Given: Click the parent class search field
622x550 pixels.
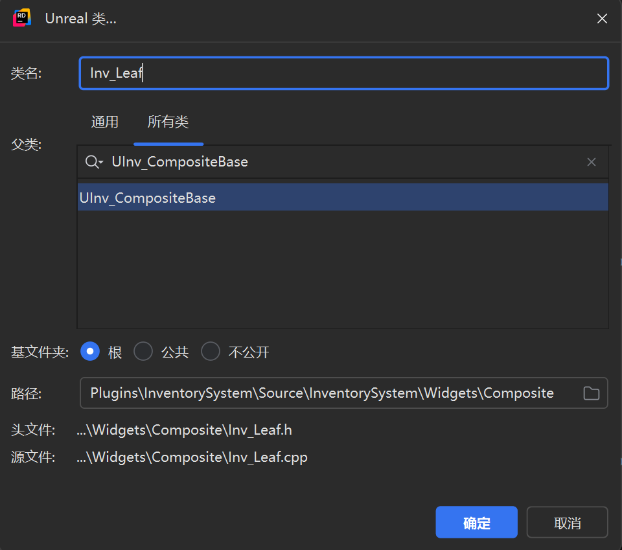Looking at the screenshot, I should [343, 162].
